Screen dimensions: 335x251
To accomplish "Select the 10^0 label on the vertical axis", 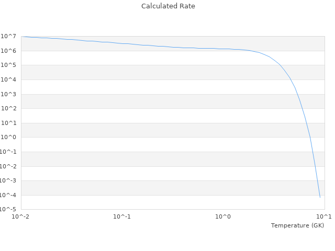I will coord(9,138).
